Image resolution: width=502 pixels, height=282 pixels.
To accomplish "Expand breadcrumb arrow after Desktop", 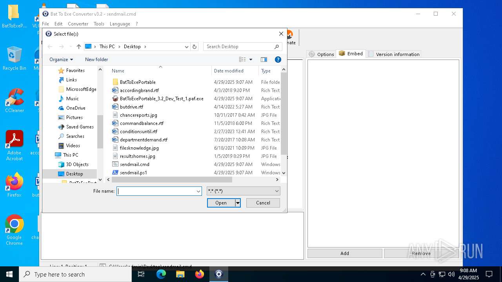I will pyautogui.click(x=145, y=47).
